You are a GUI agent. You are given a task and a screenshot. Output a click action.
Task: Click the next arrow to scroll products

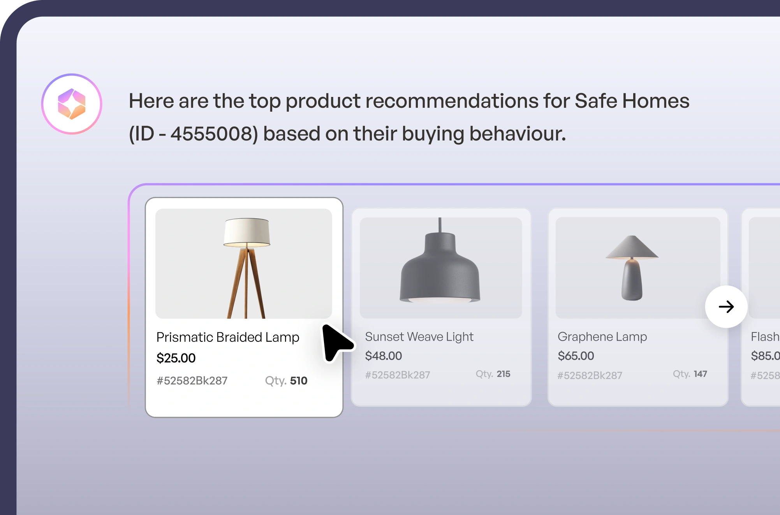(x=726, y=307)
